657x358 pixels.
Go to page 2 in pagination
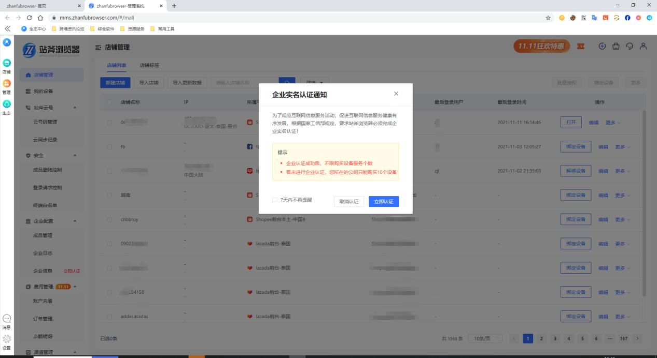pos(541,338)
